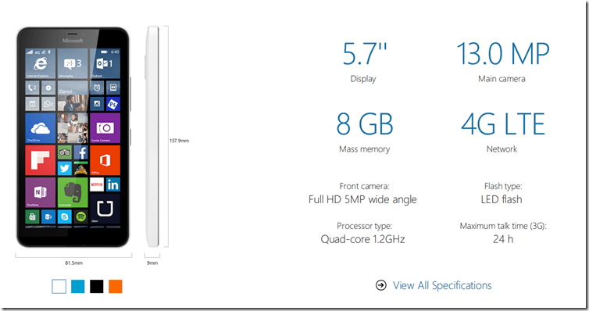The height and width of the screenshot is (311, 589).
Task: Open the View All Specifications link
Action: click(442, 286)
